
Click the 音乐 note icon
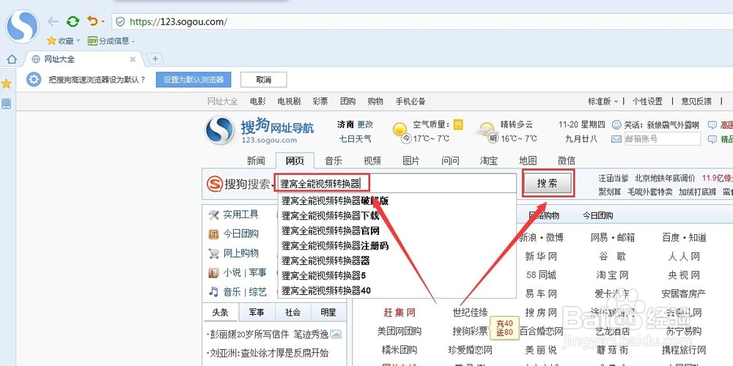click(213, 292)
